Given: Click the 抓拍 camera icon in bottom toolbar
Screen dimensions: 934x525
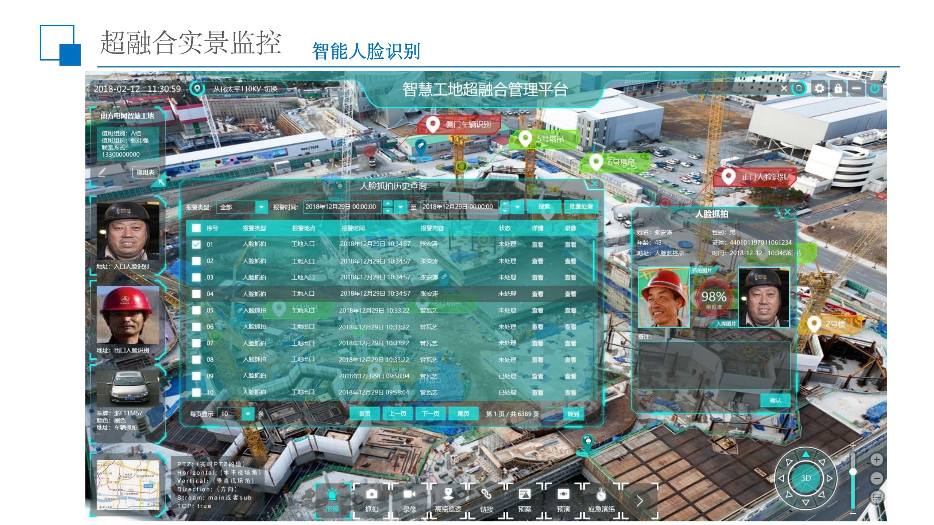Looking at the screenshot, I should pos(371,494).
